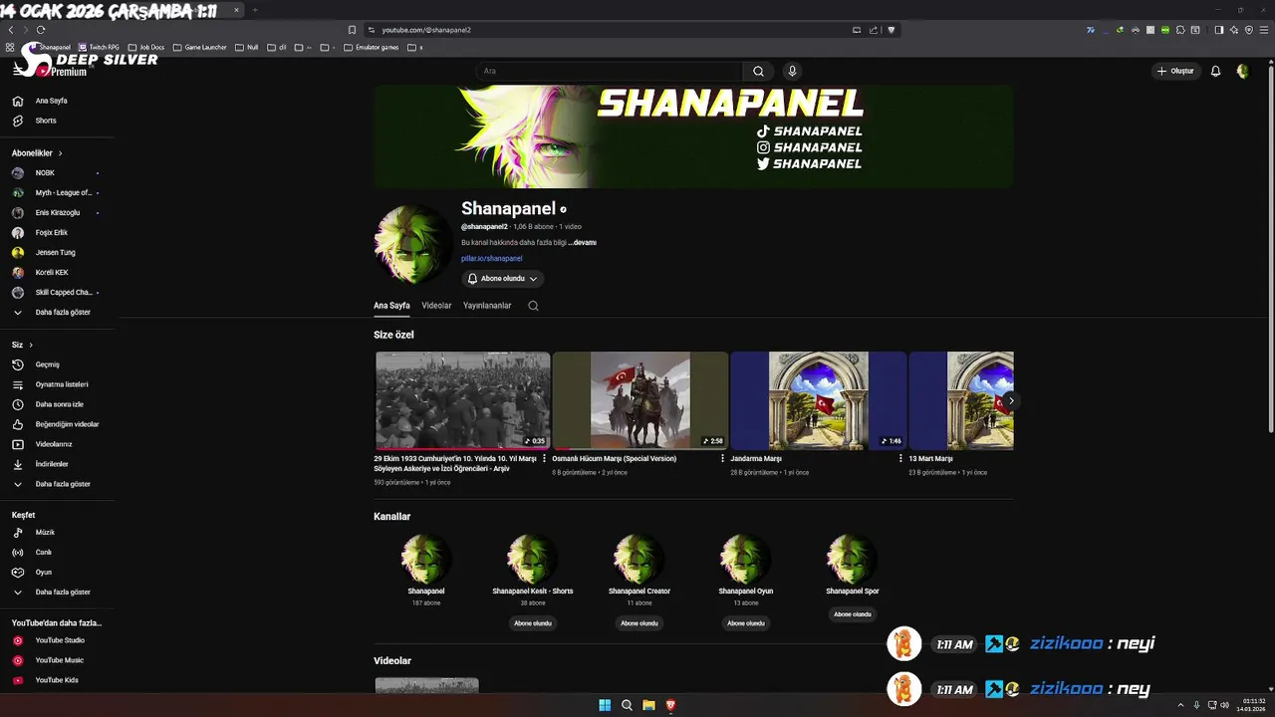The image size is (1275, 717).
Task: Open the browser extensions puzzle icon
Action: pos(1180,30)
